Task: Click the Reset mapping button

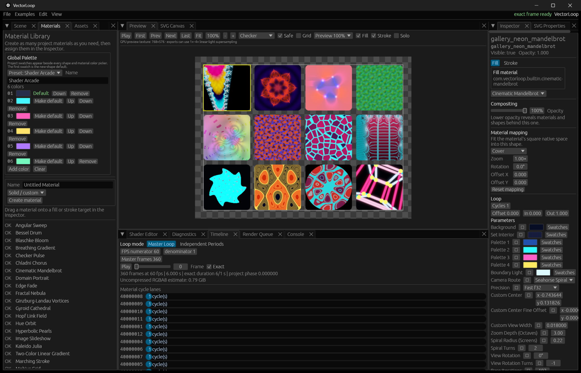Action: (x=508, y=189)
